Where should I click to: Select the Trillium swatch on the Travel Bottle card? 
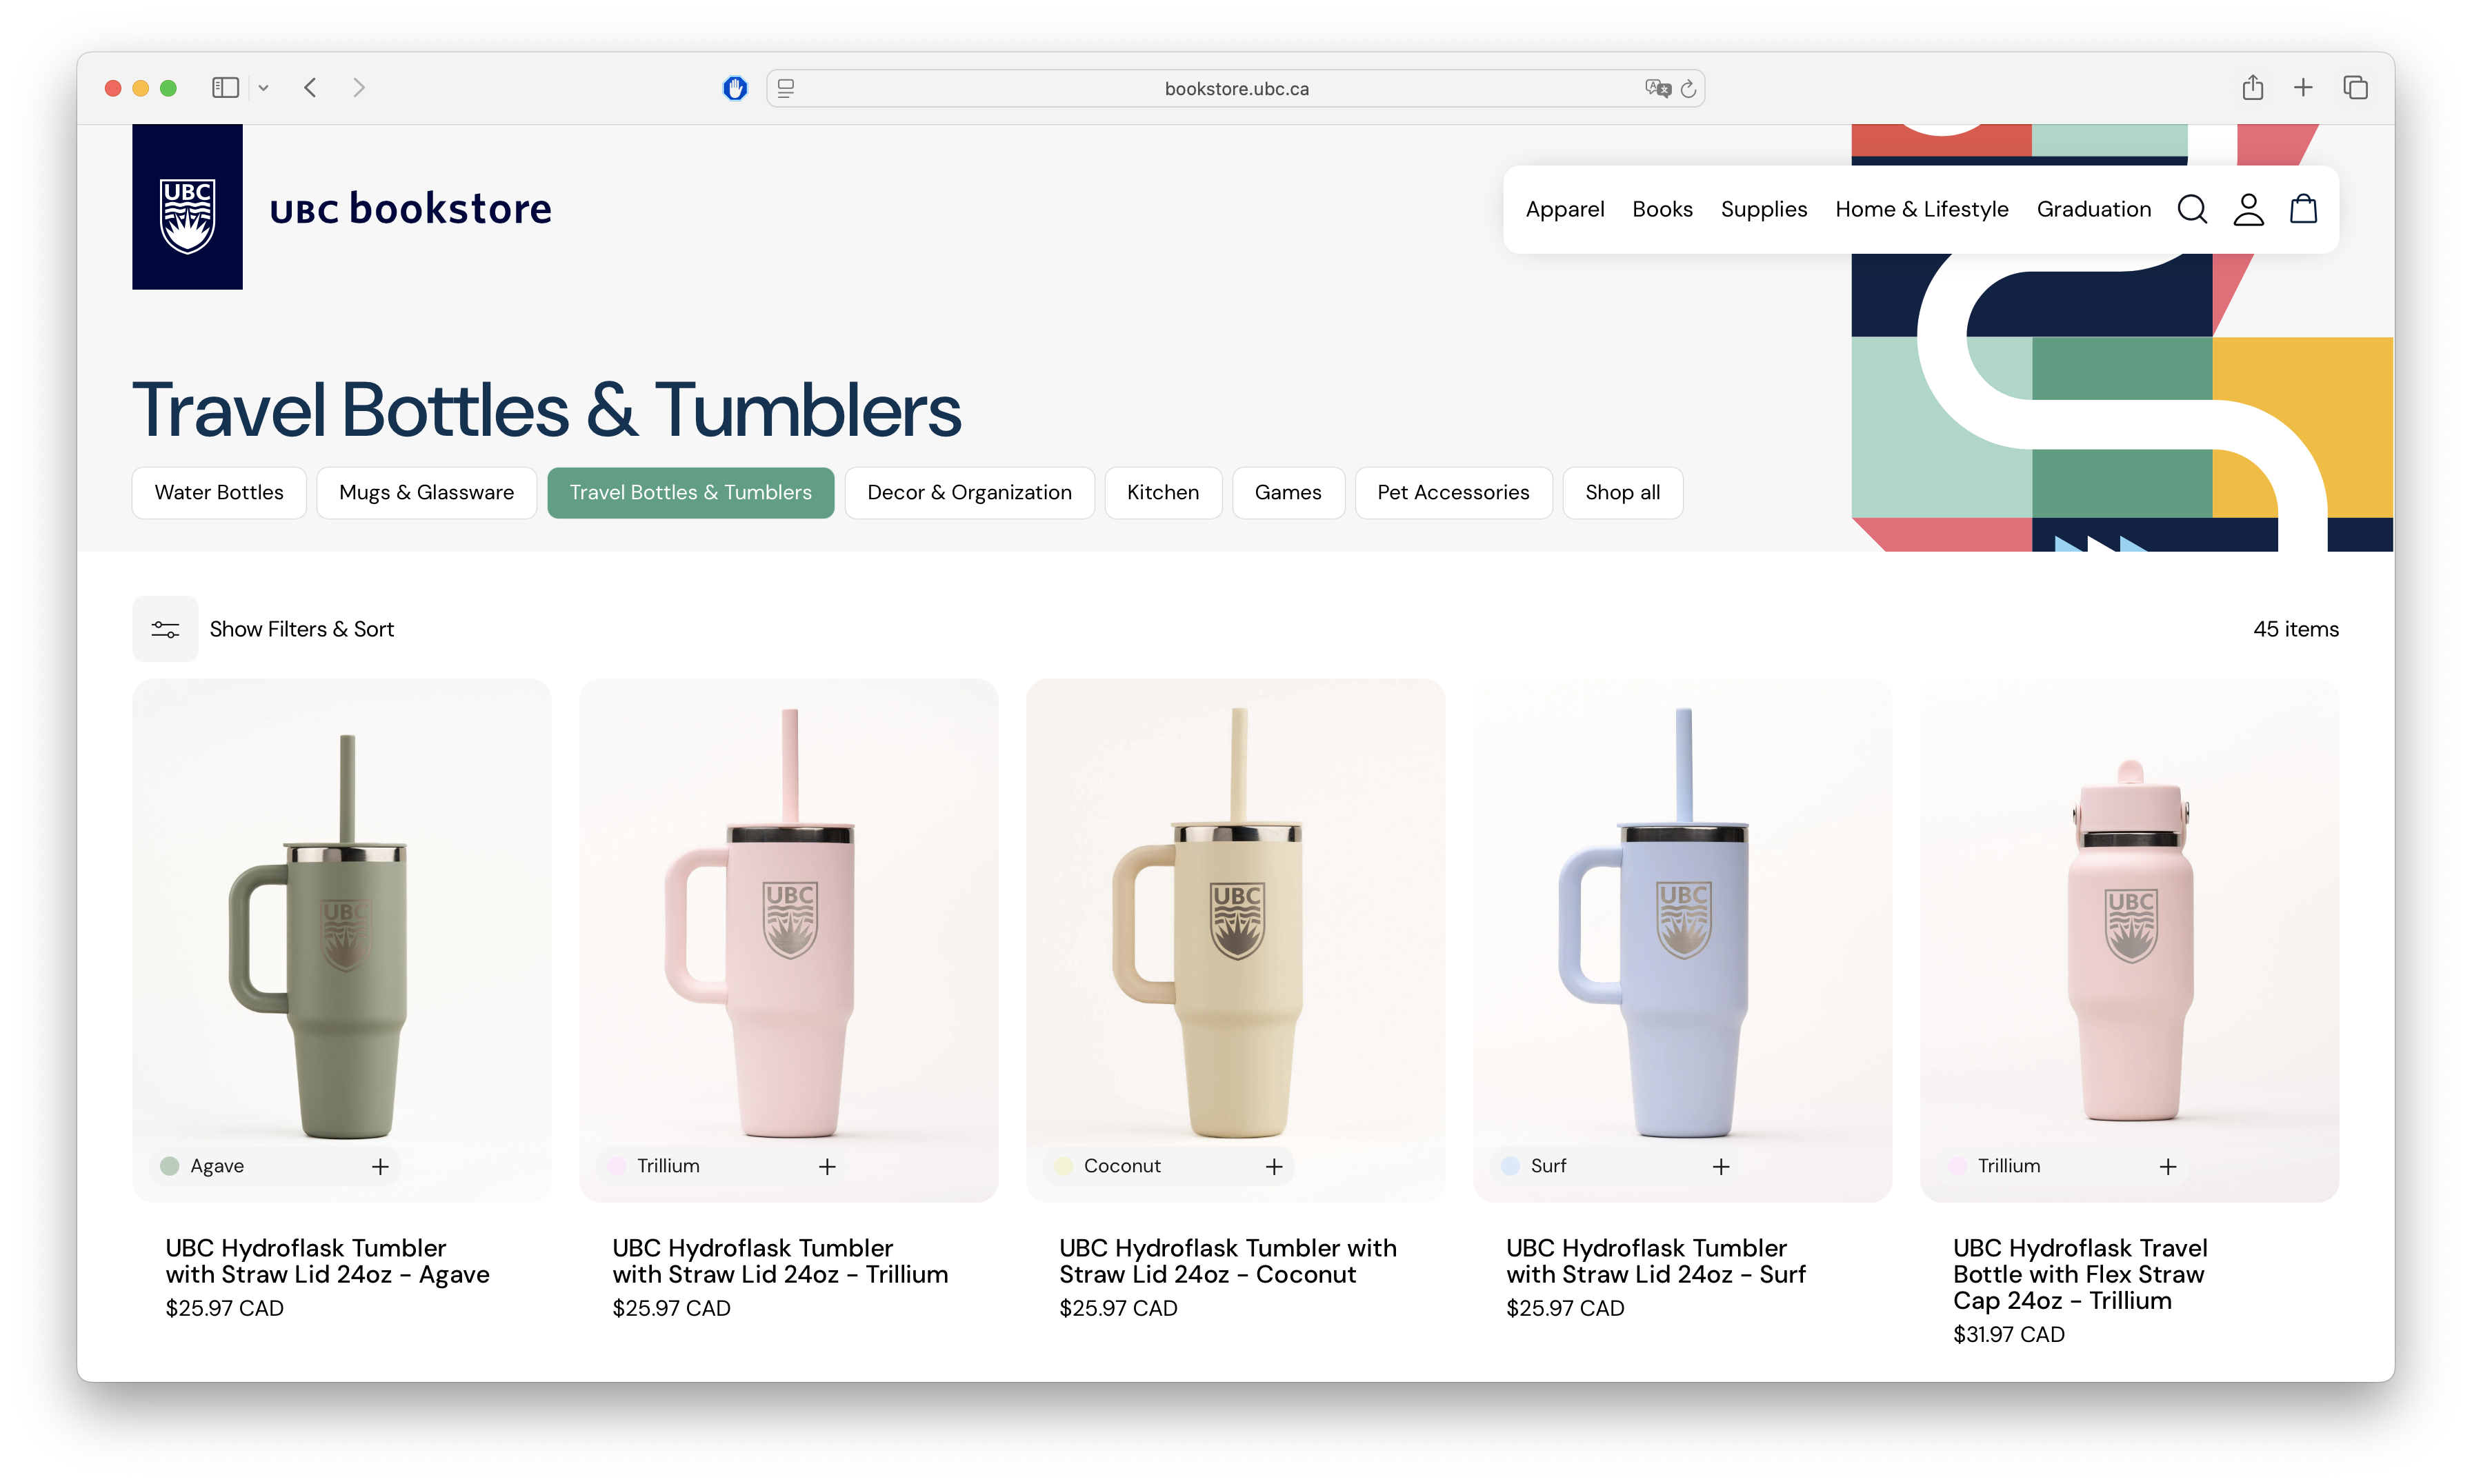(x=1957, y=1166)
